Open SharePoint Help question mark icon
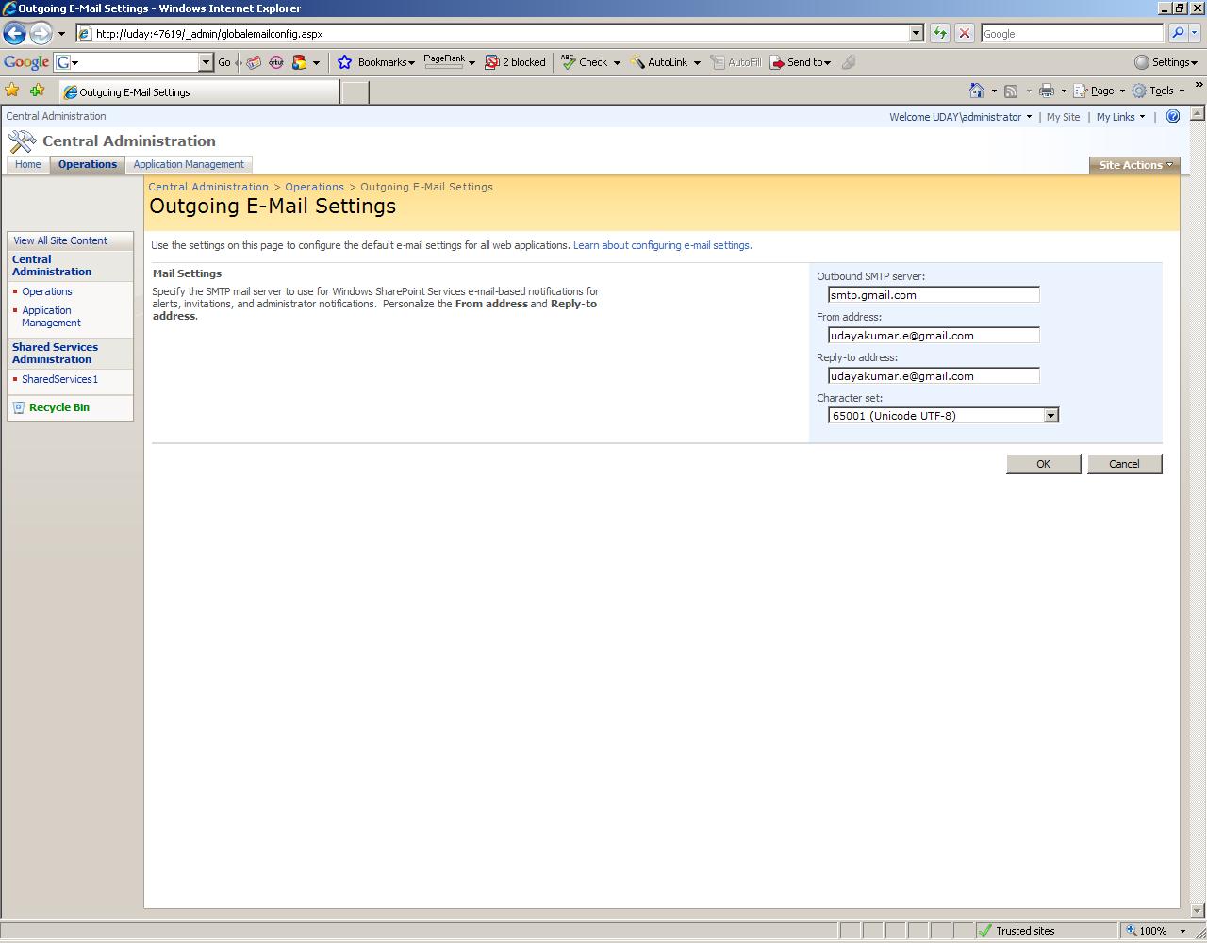 1173,117
